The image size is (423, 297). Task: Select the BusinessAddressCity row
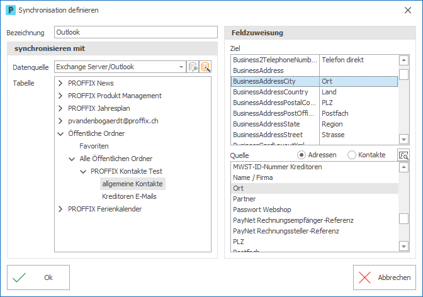pyautogui.click(x=314, y=81)
